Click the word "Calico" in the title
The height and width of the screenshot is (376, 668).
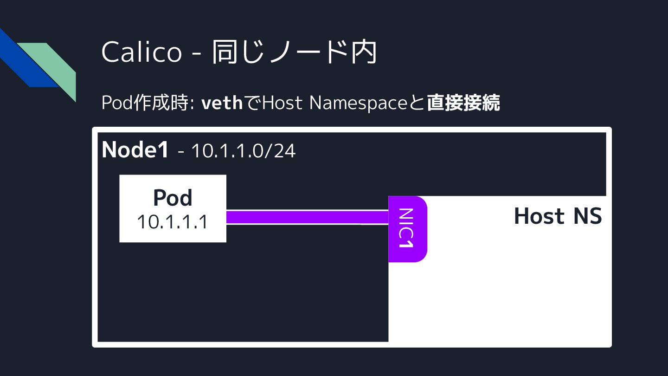point(141,52)
